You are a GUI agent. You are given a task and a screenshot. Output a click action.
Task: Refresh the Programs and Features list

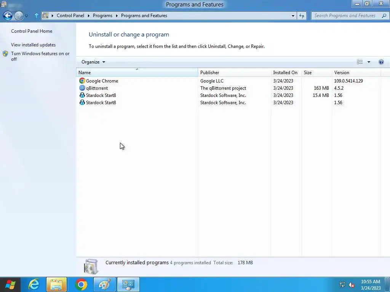(x=302, y=16)
